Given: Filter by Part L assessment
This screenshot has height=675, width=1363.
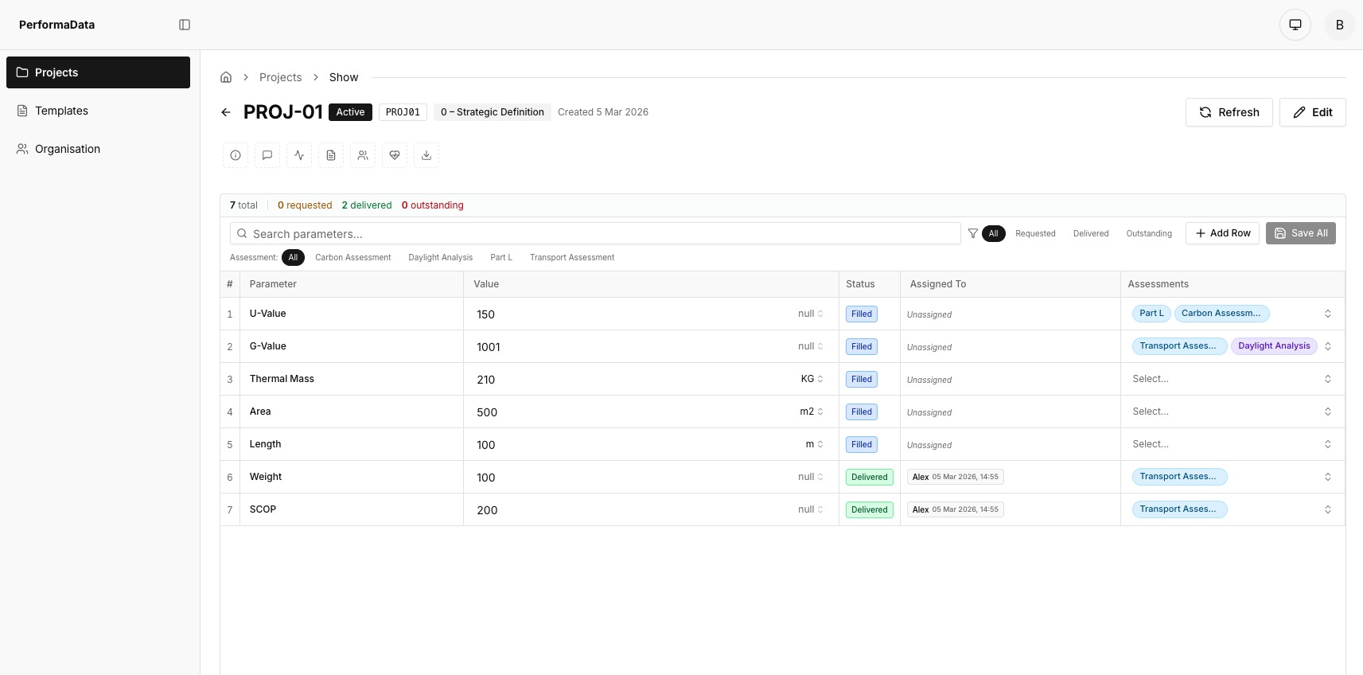Looking at the screenshot, I should 501,257.
